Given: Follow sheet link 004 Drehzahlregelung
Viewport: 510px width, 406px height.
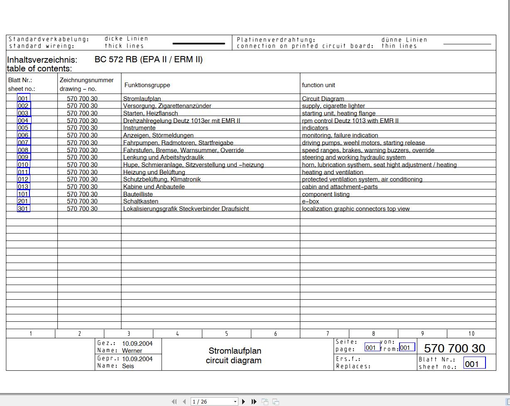Looking at the screenshot, I should pos(24,121).
